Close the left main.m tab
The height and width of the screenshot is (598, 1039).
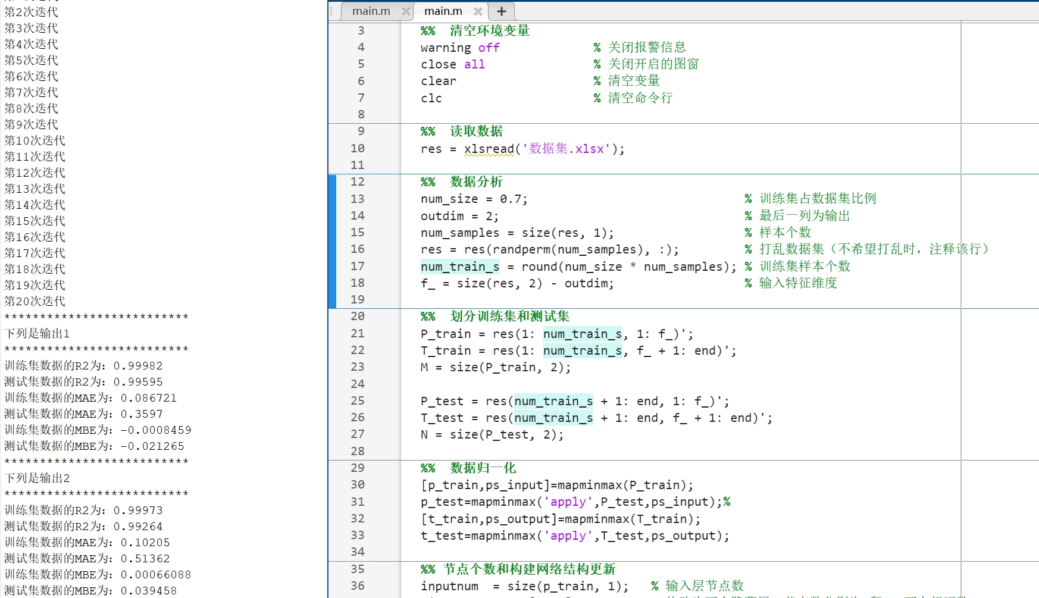point(406,11)
